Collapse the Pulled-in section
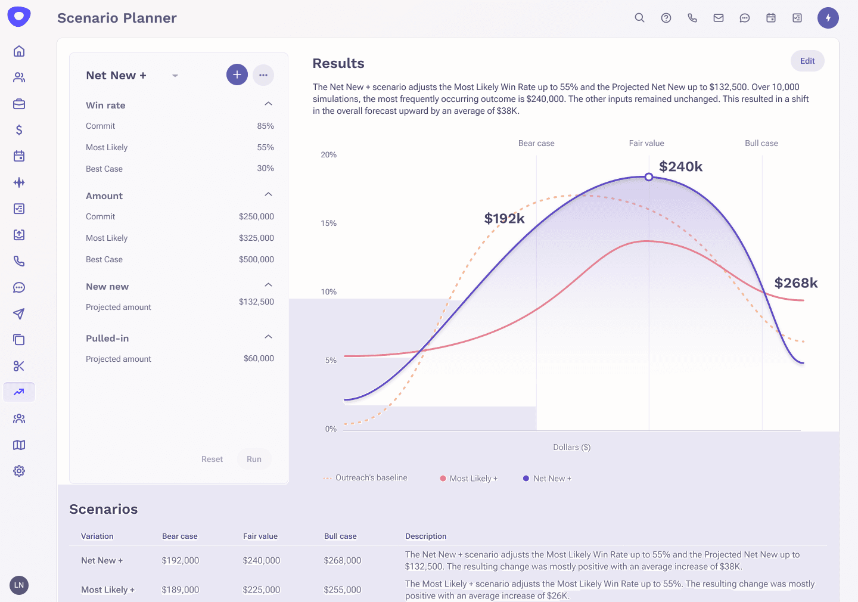The image size is (858, 602). [x=268, y=337]
